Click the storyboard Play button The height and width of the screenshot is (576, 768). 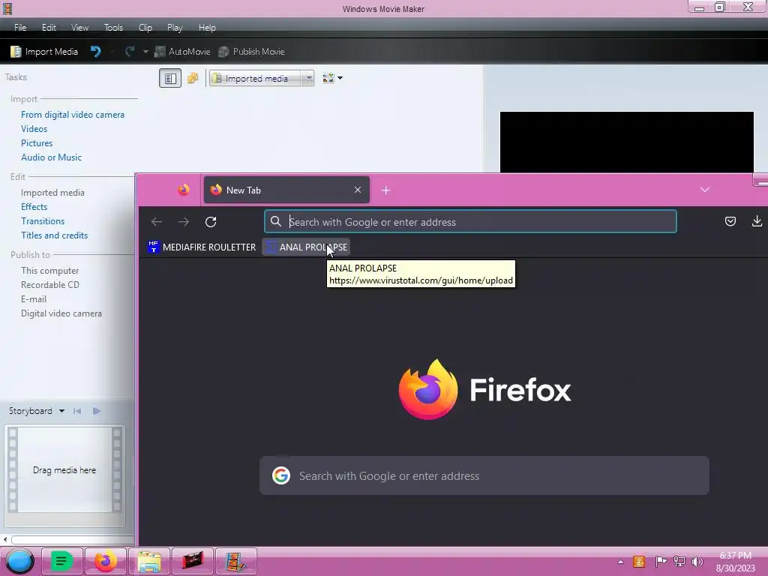coord(97,411)
